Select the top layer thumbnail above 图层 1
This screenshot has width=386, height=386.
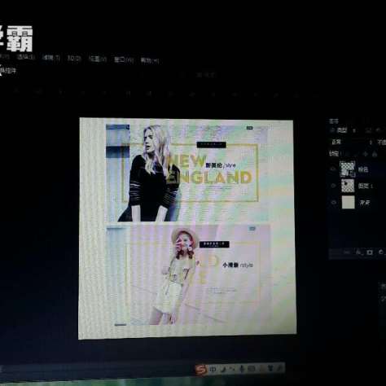click(348, 169)
